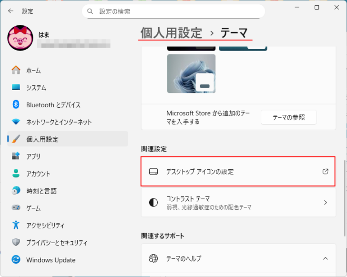Open ネットワークとインターネット settings

[68, 122]
